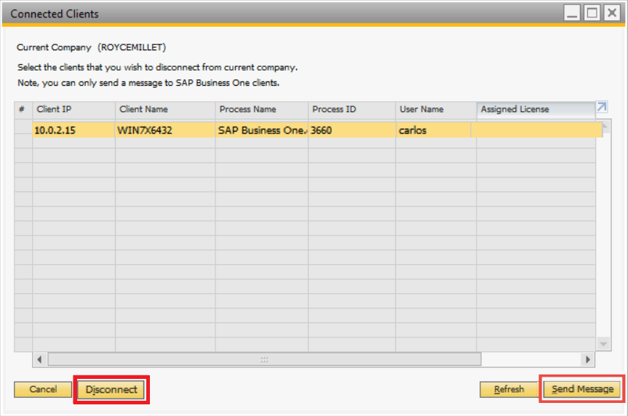The image size is (628, 416).
Task: Select the Process Name column header
Action: pos(261,109)
